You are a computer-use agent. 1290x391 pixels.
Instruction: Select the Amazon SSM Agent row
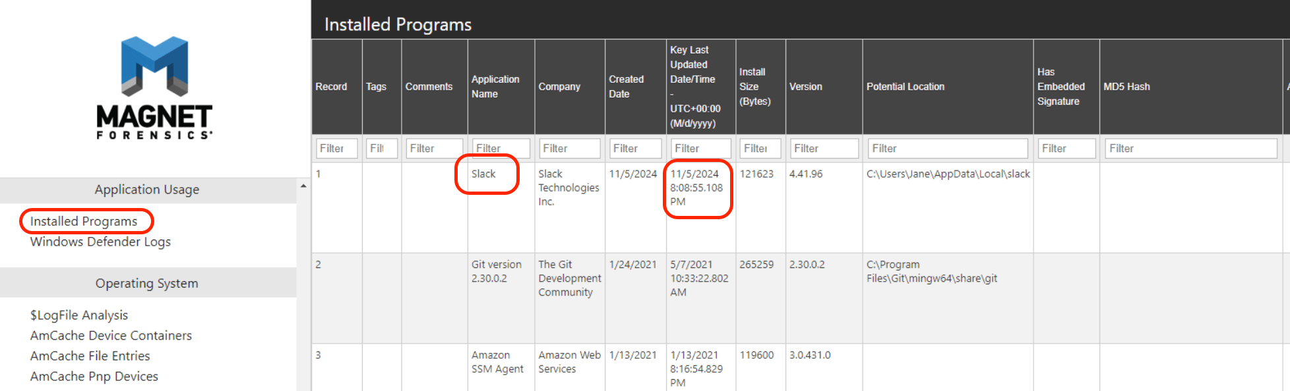coord(497,362)
